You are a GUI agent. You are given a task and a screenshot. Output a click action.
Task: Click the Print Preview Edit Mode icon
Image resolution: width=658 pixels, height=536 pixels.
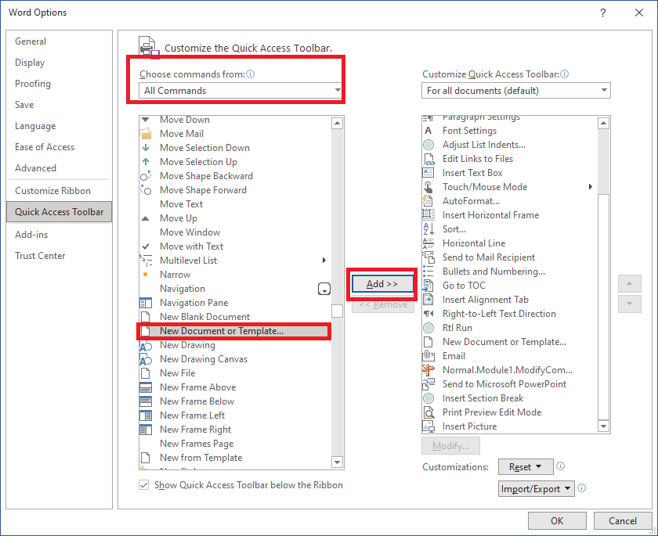[428, 412]
